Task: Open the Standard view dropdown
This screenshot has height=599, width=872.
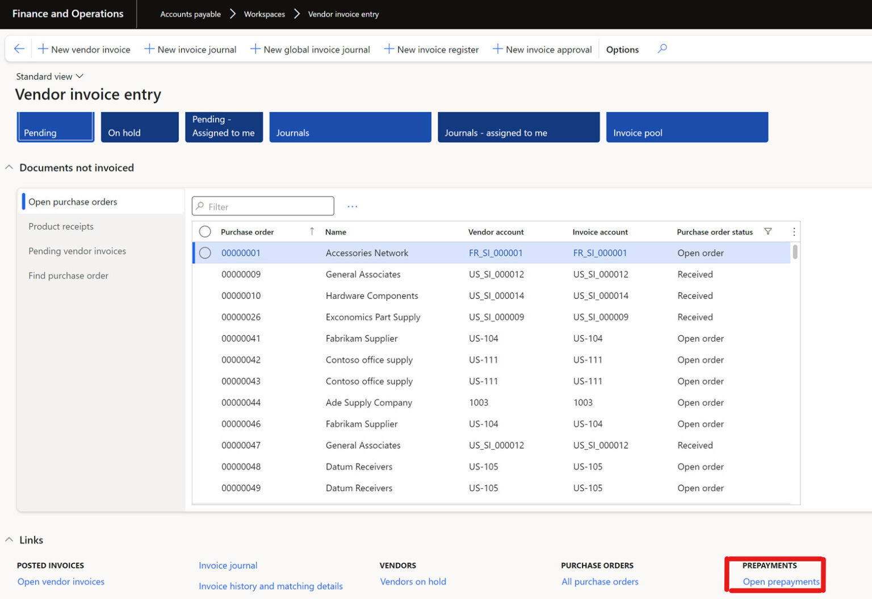Action: click(x=50, y=76)
